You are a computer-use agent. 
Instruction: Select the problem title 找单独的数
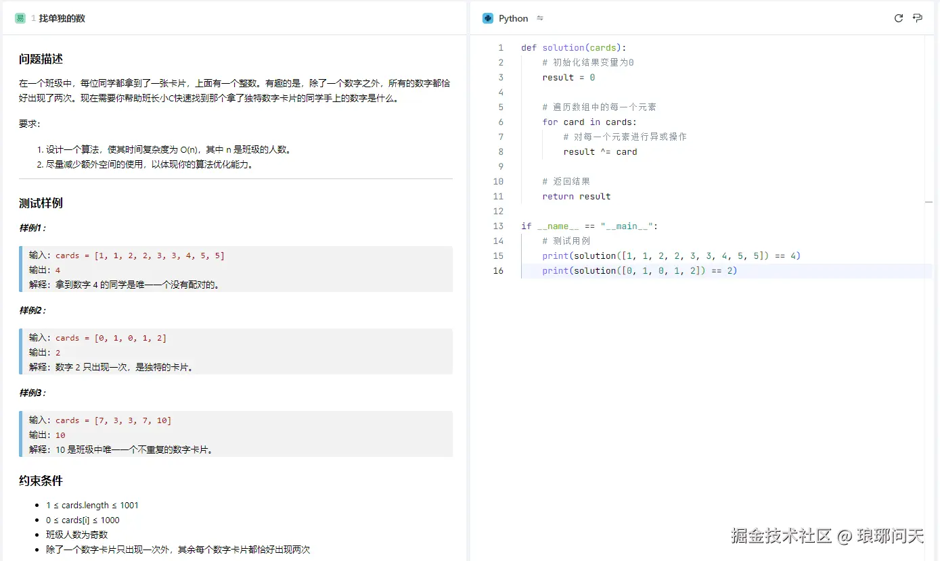[64, 18]
